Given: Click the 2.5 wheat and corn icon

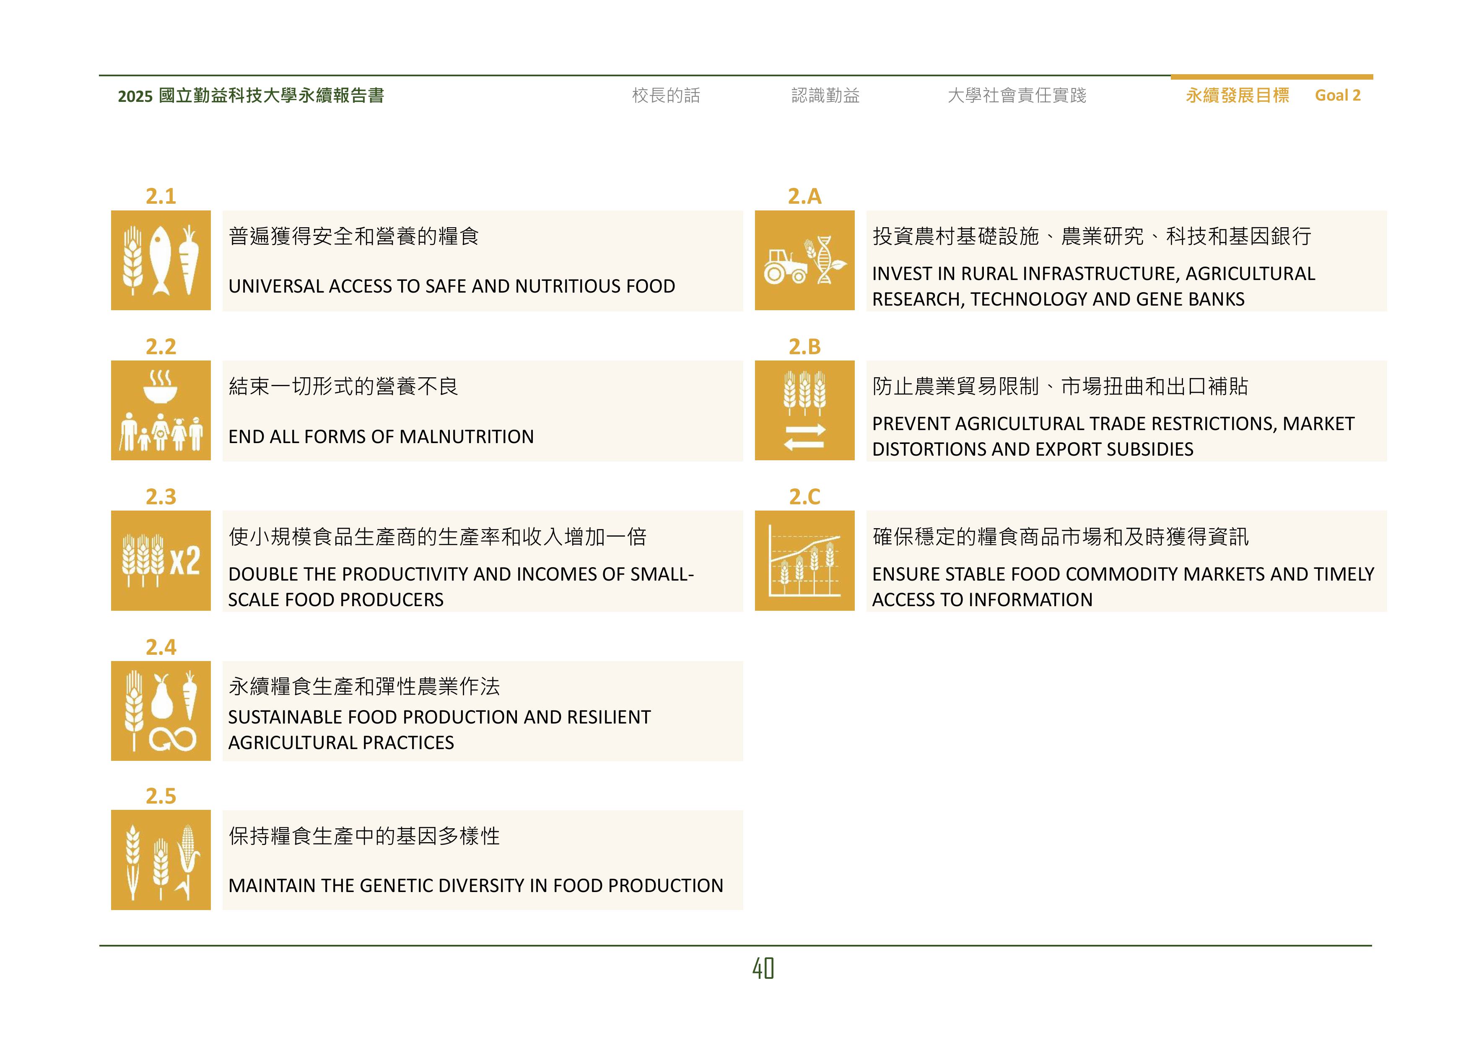Looking at the screenshot, I should 160,860.
